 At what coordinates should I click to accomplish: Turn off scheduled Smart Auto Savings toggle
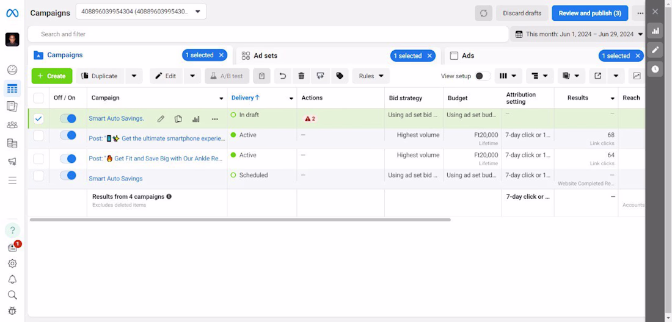click(68, 175)
